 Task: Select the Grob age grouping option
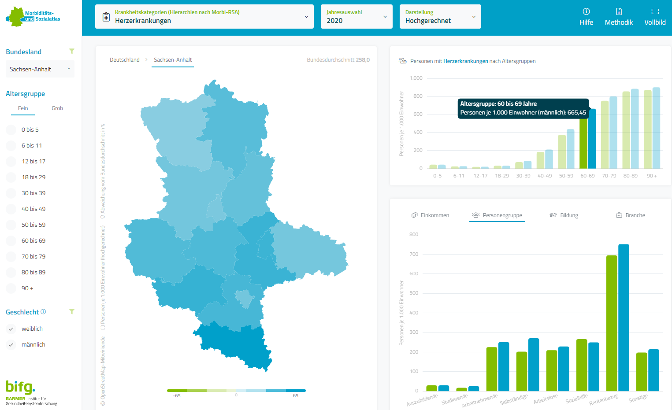point(57,108)
